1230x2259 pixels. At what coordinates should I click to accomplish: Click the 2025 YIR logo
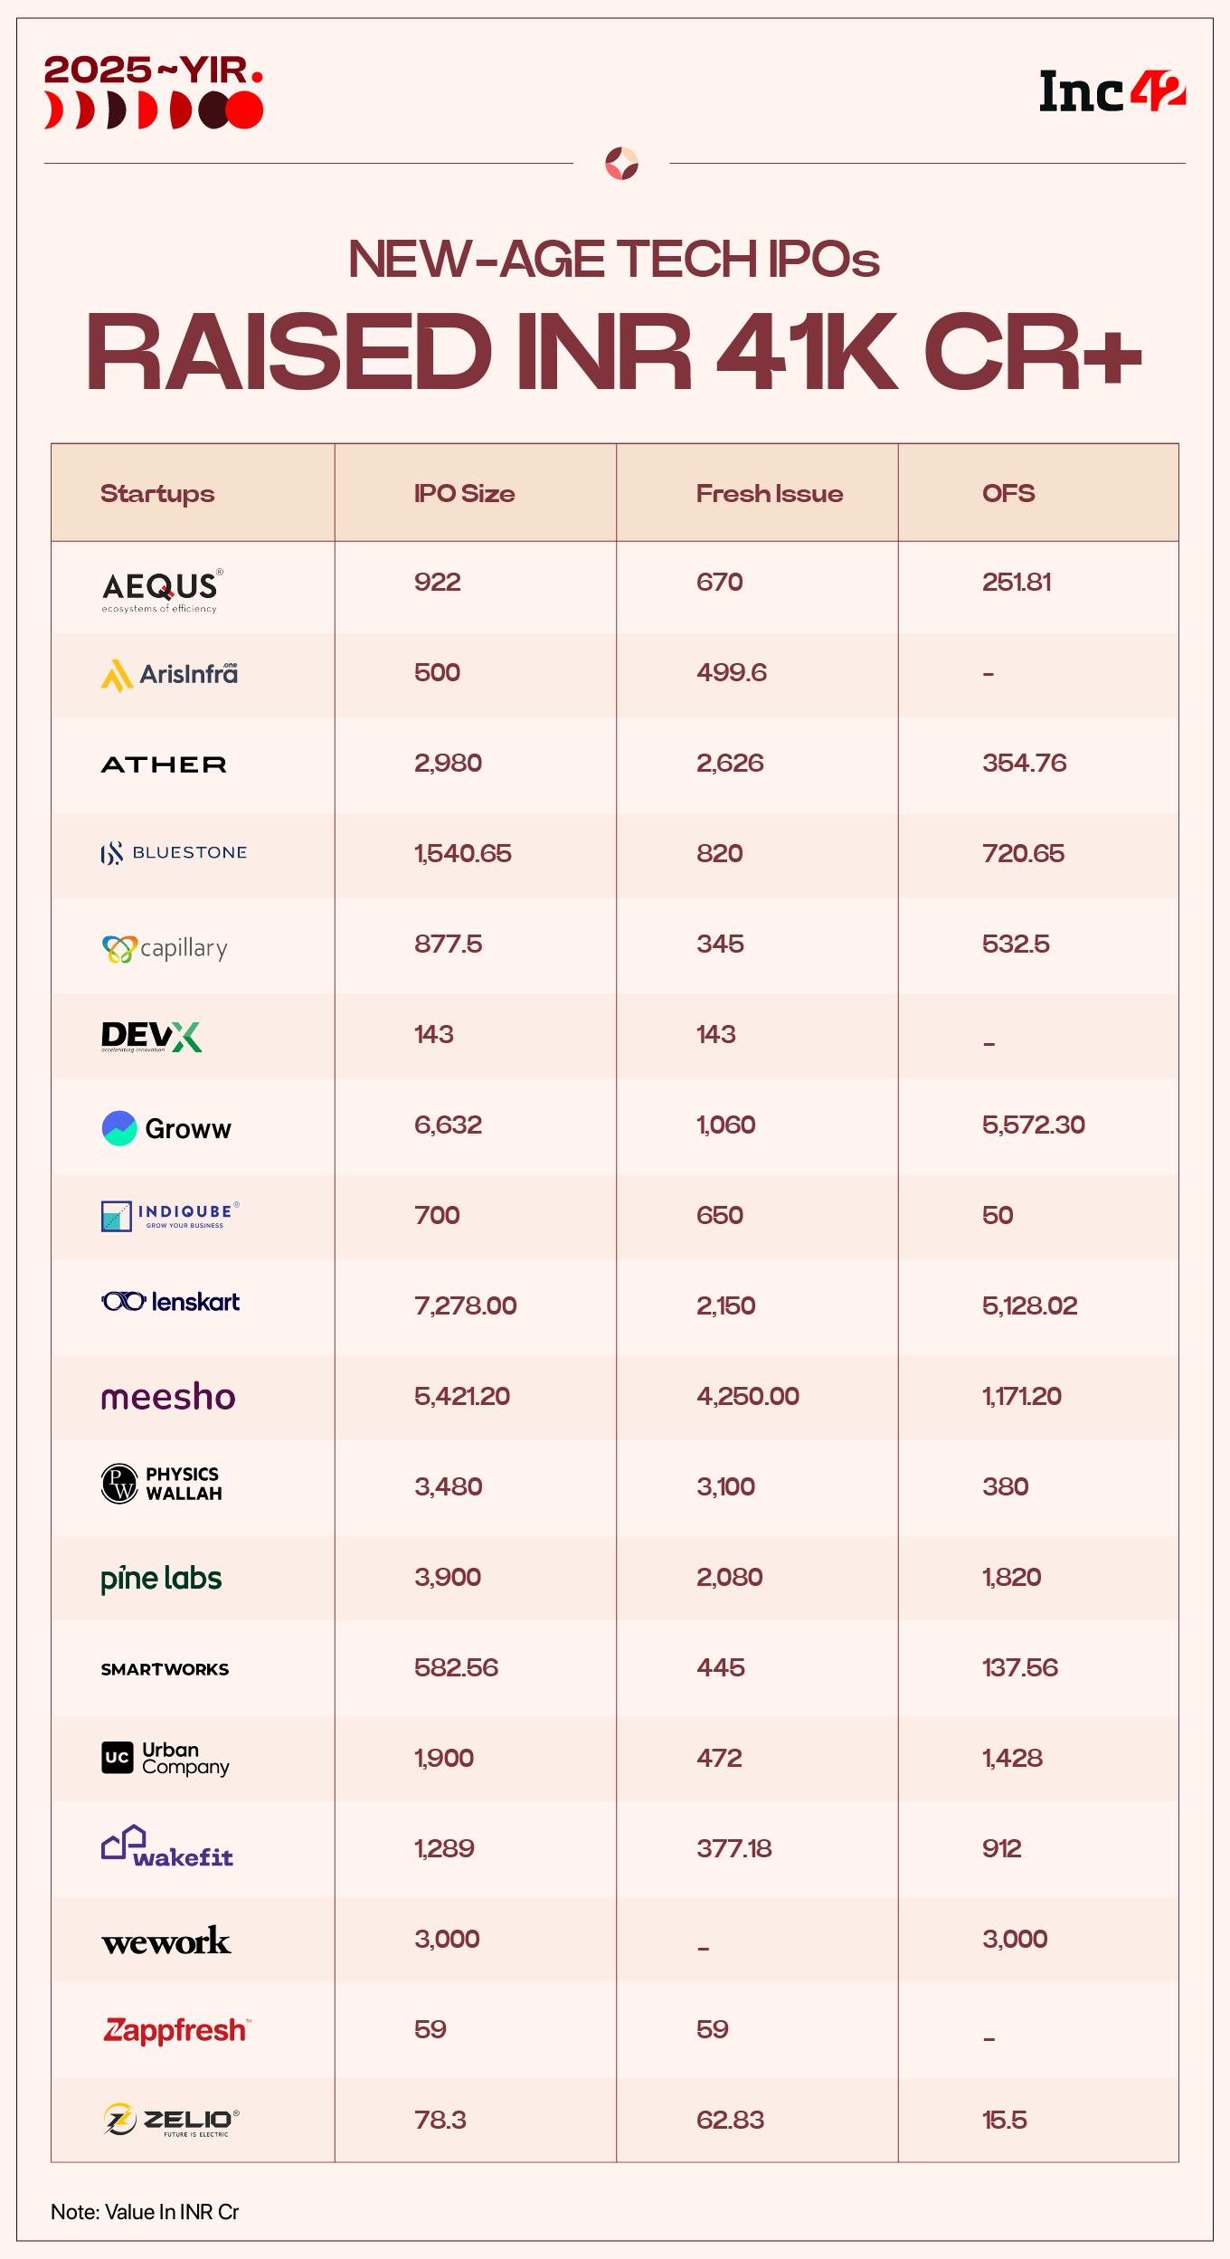click(x=154, y=91)
